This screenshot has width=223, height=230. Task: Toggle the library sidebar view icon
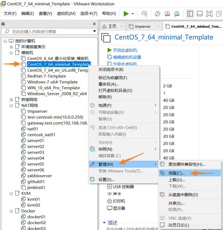pos(190,14)
